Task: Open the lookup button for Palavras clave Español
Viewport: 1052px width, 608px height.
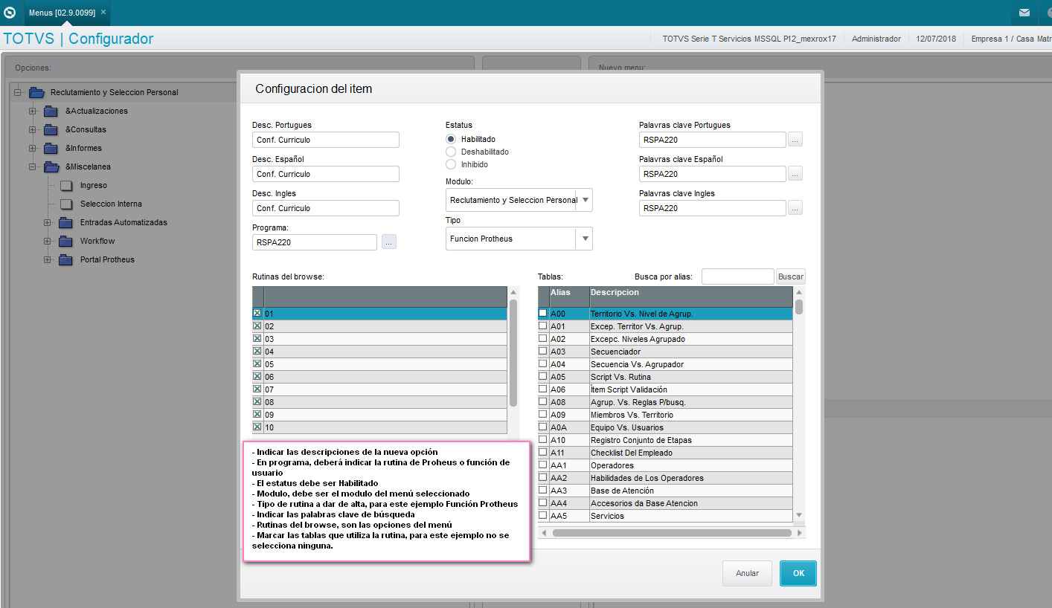Action: (795, 174)
